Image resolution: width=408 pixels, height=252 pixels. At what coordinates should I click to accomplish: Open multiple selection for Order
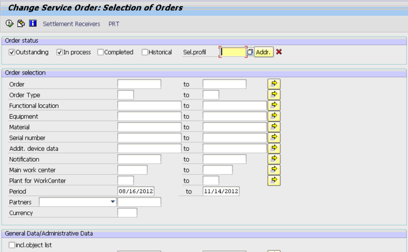(274, 84)
